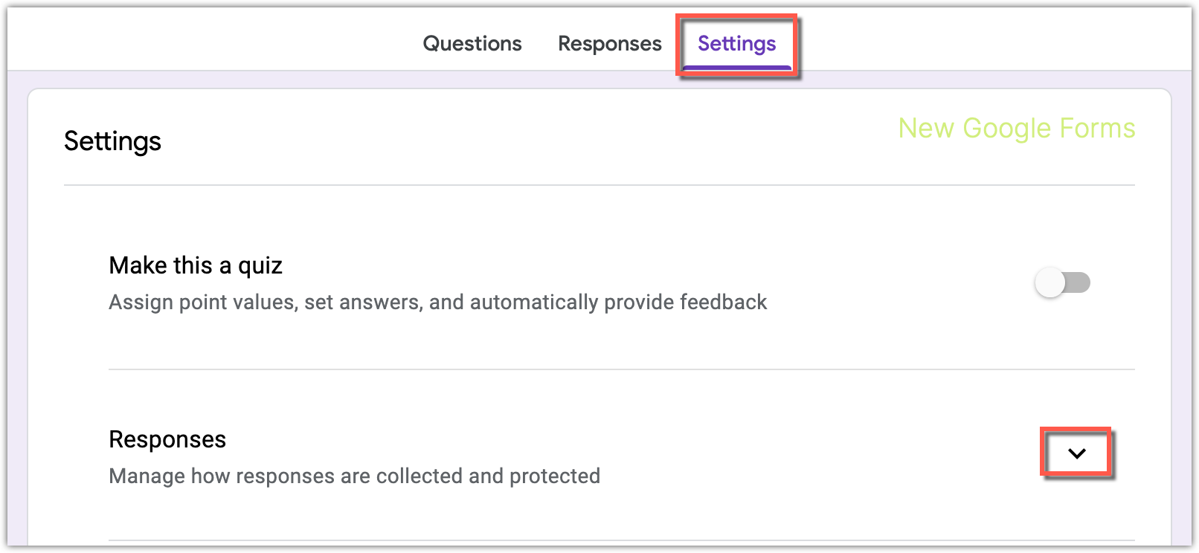Return to Questions via the navigation bar
This screenshot has width=1199, height=553.
(x=472, y=43)
